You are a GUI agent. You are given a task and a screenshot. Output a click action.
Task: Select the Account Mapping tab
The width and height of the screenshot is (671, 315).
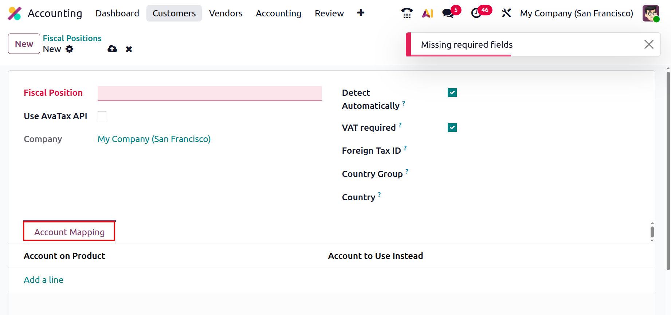(69, 232)
